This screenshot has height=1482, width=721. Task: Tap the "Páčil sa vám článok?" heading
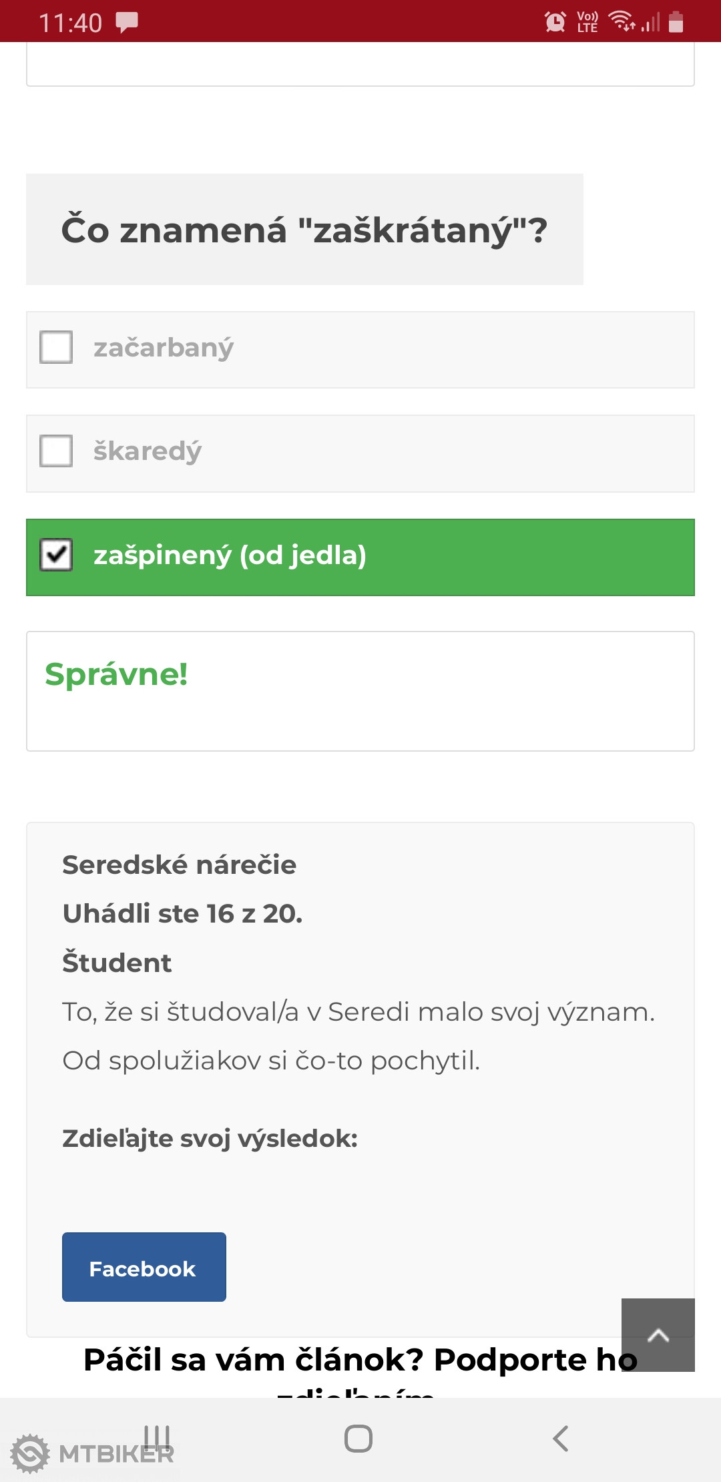(360, 1361)
